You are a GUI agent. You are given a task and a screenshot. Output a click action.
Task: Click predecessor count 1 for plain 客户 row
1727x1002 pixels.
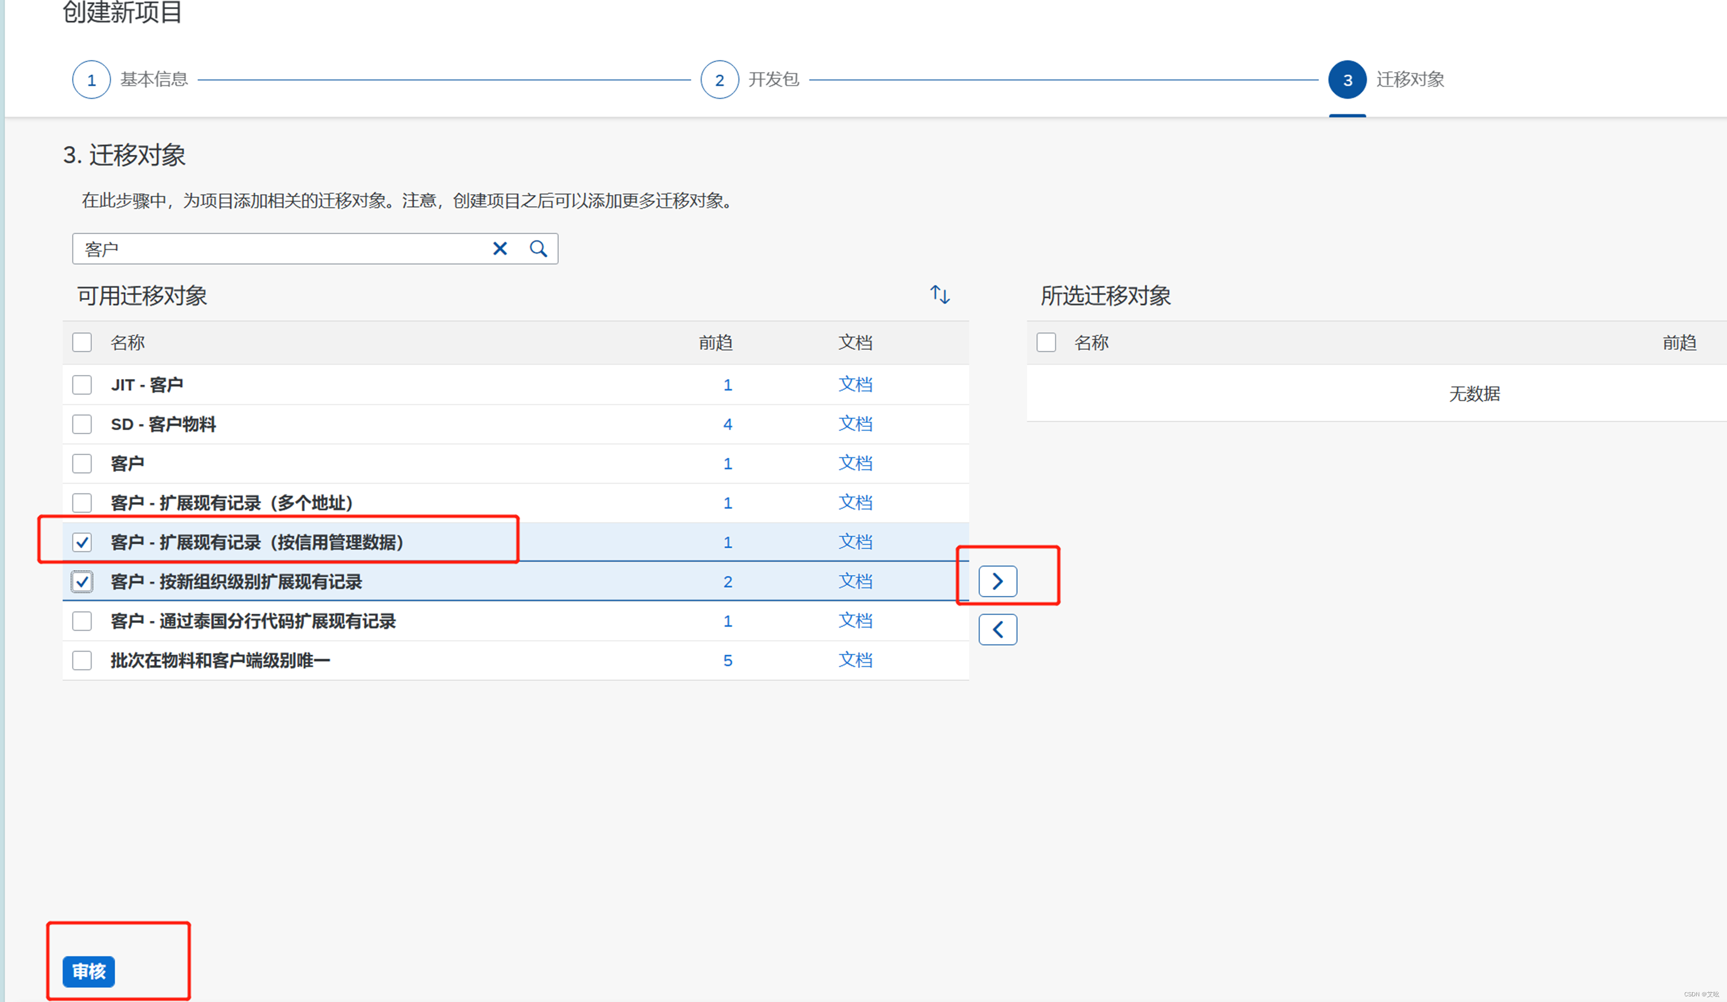pos(728,463)
